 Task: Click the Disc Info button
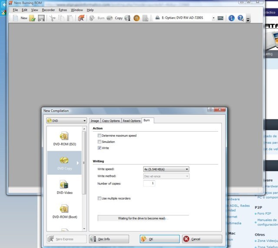tap(109, 239)
